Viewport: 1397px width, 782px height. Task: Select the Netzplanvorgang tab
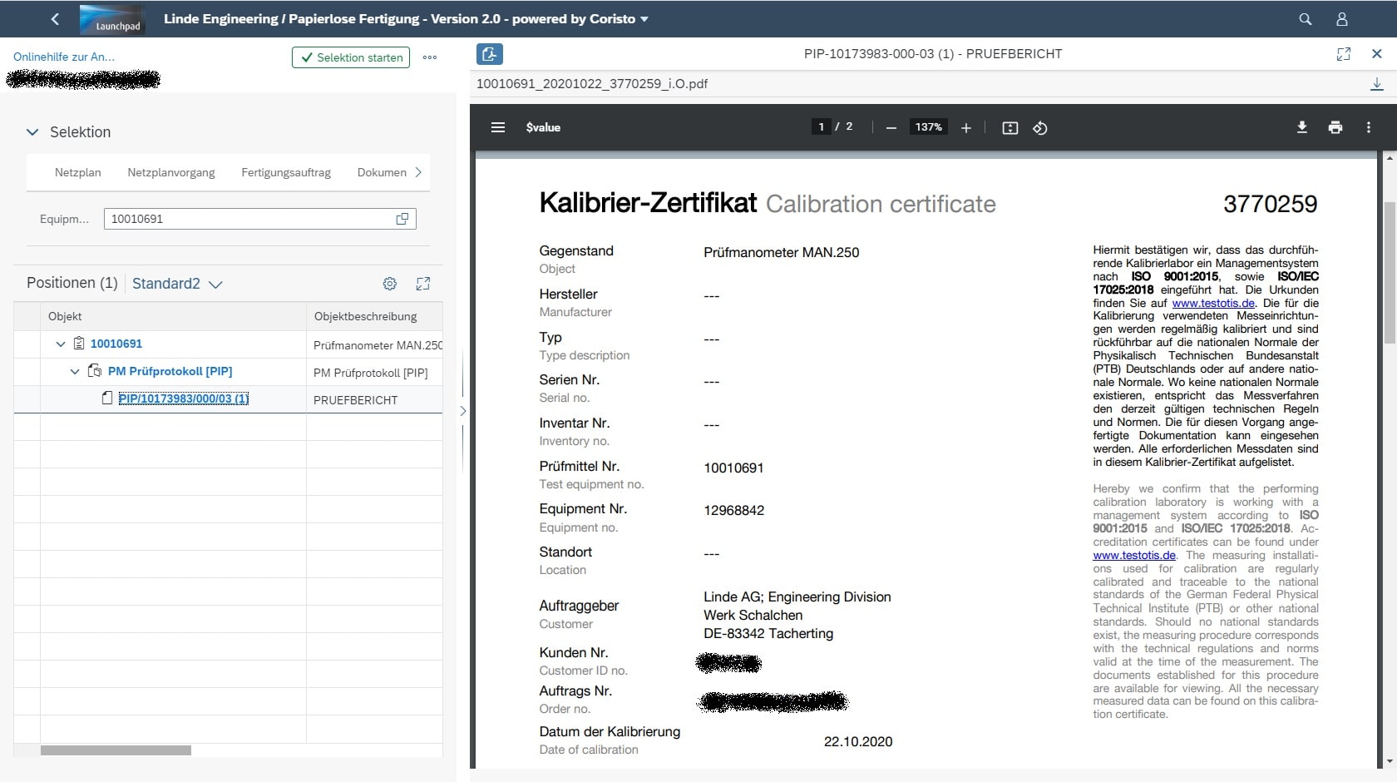click(171, 172)
